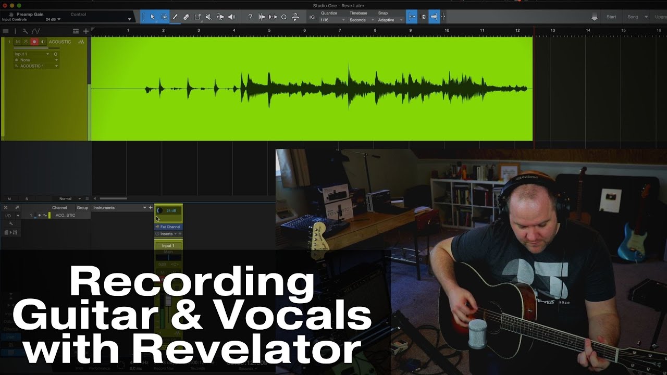Open the None tempo mode dropdown
Screen dimensions: 667x375
point(36,60)
